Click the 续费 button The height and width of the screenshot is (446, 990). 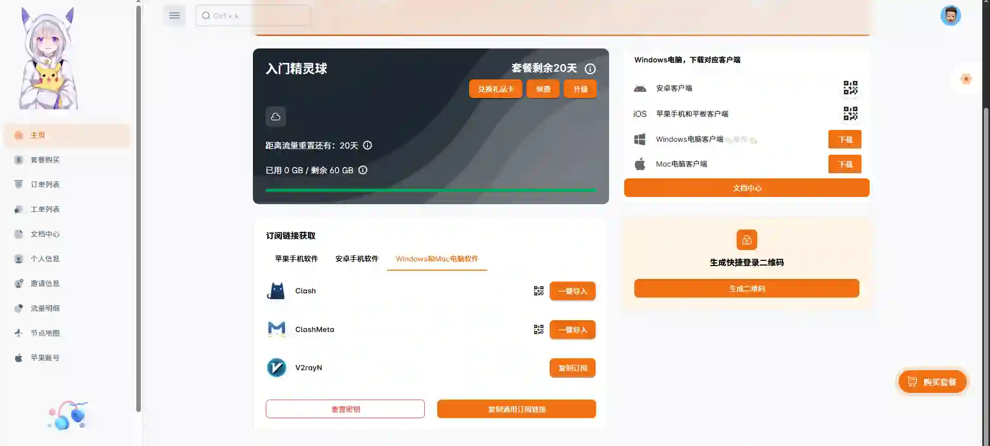click(x=543, y=89)
